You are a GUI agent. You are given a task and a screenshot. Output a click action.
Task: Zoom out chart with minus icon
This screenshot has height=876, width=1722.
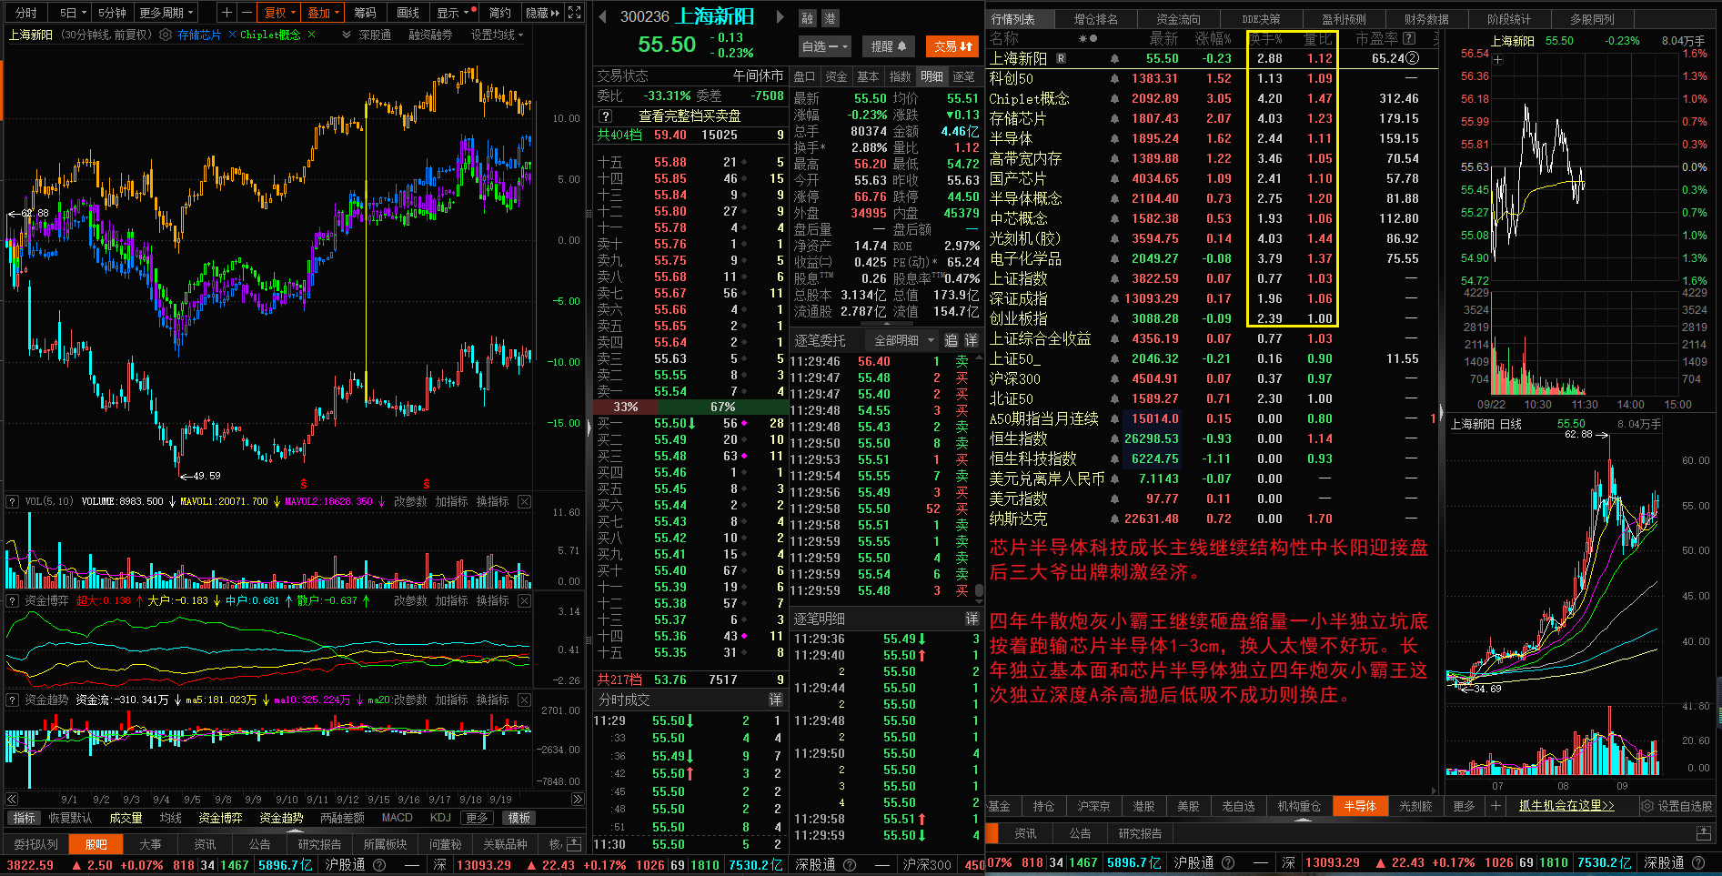pos(247,13)
